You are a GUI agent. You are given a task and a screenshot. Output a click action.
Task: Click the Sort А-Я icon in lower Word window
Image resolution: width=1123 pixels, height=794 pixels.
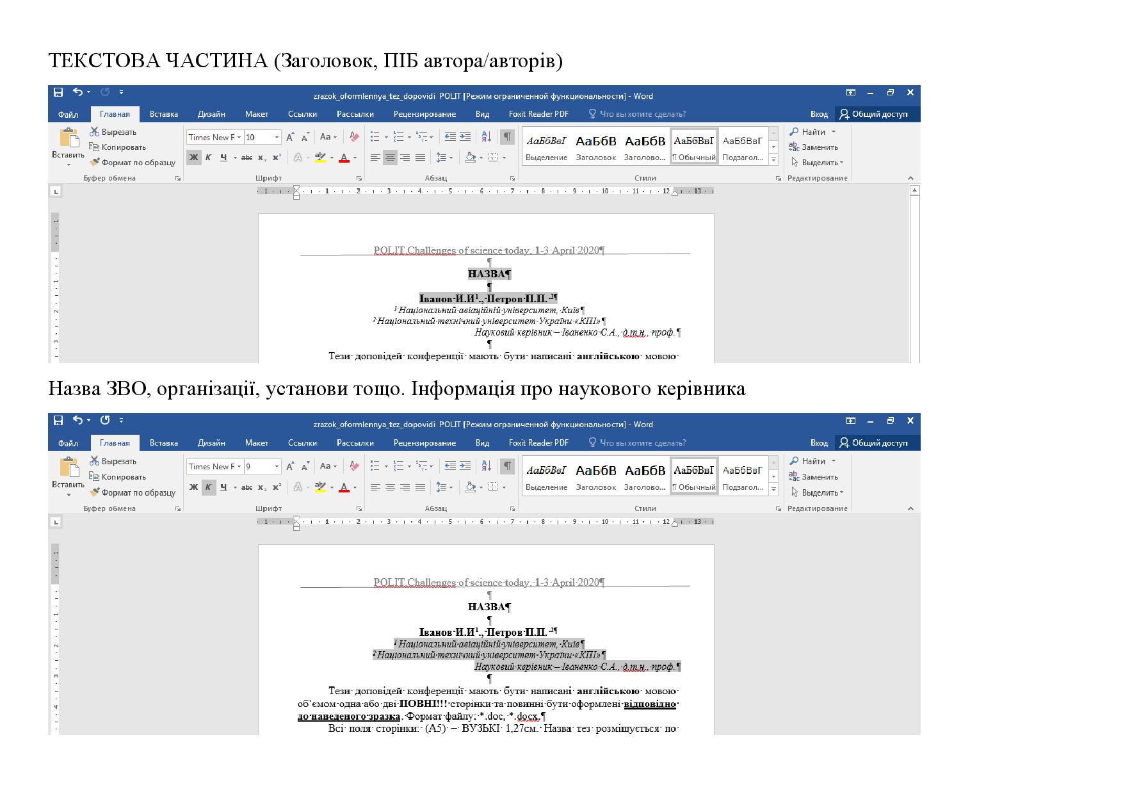[x=486, y=466]
